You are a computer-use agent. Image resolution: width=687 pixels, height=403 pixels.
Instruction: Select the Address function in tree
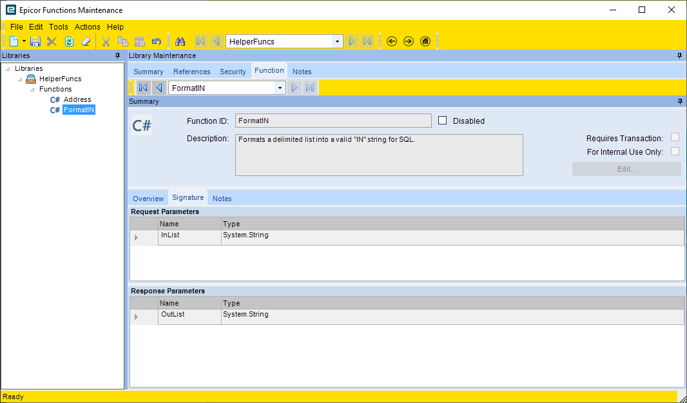[x=77, y=99]
